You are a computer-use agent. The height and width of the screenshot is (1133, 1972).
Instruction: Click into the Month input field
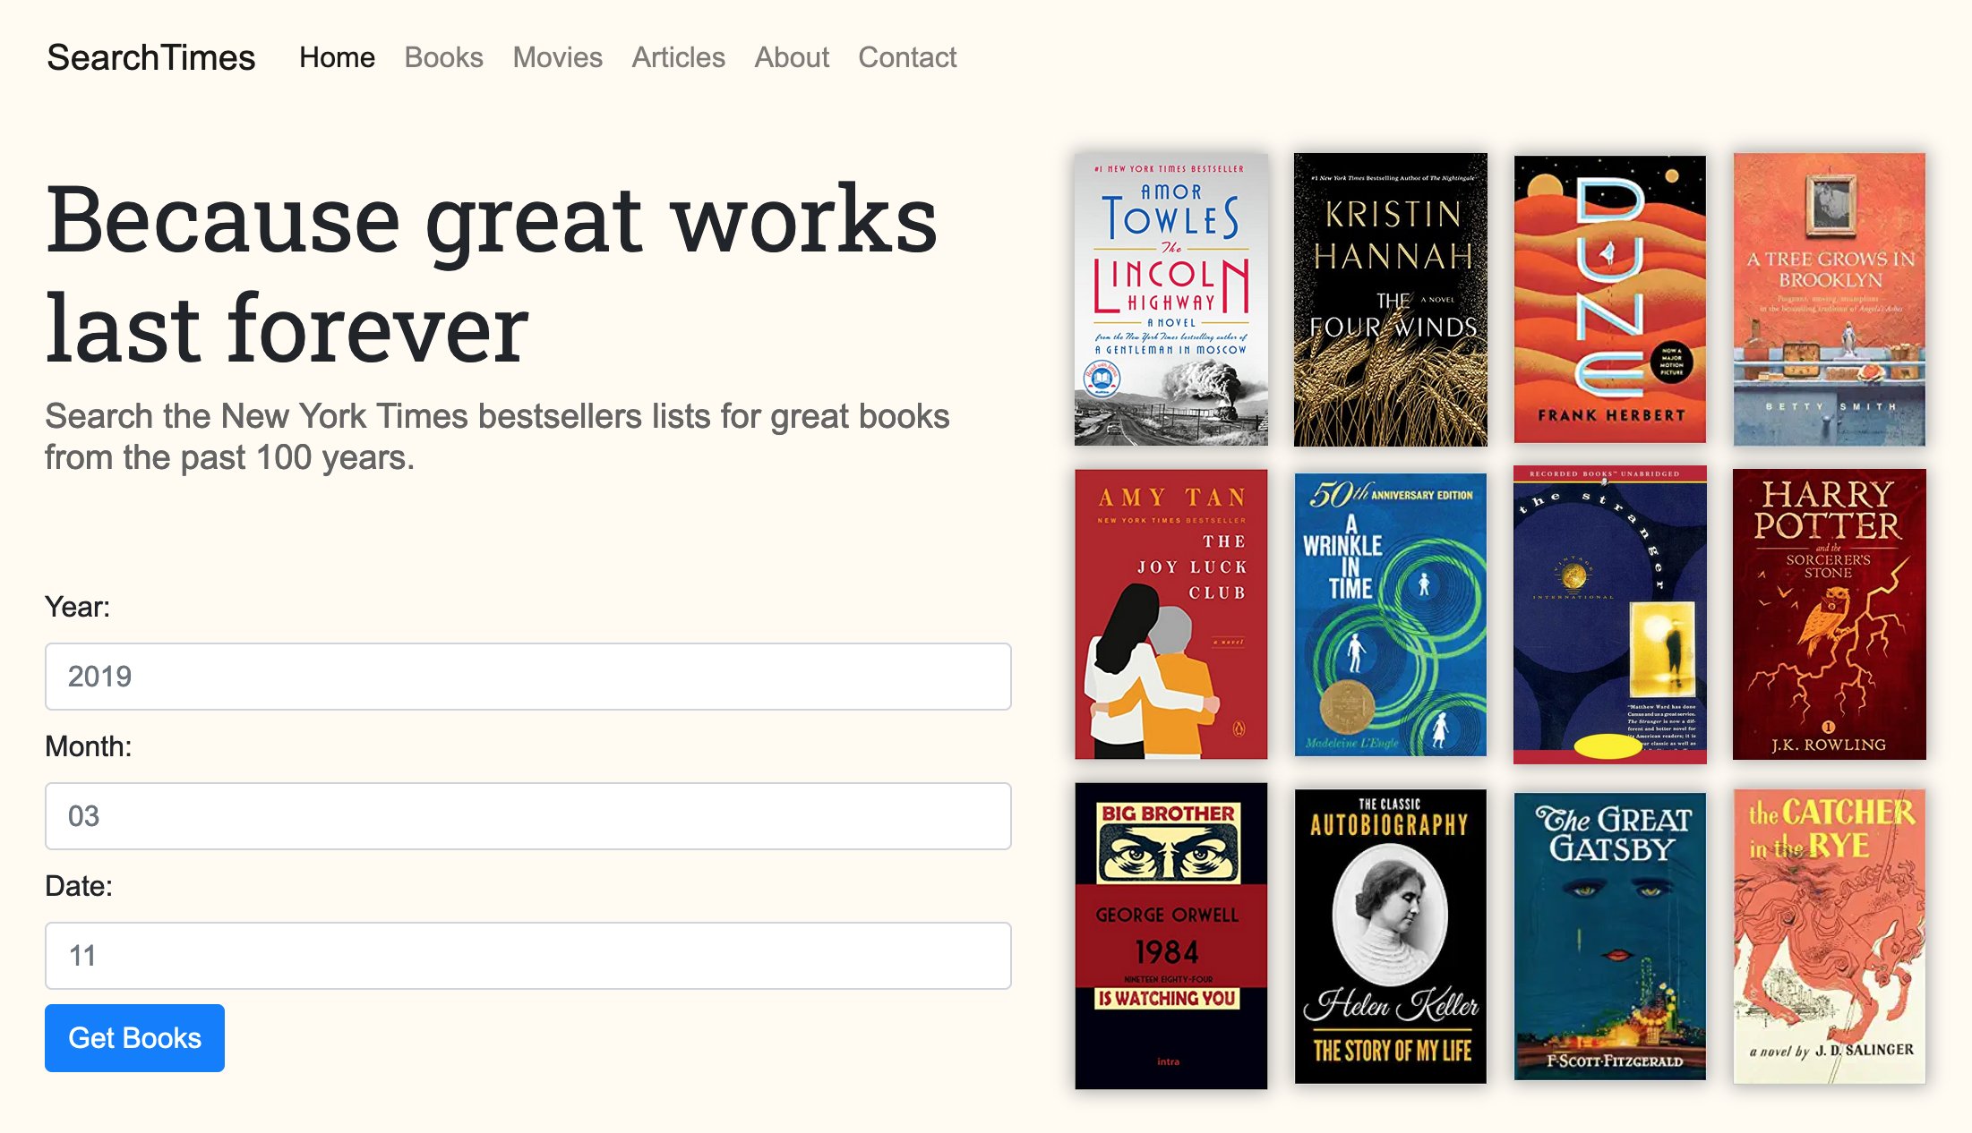point(528,816)
